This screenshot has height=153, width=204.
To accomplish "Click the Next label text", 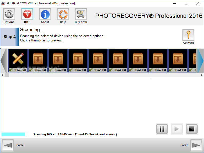I will [x=185, y=145].
